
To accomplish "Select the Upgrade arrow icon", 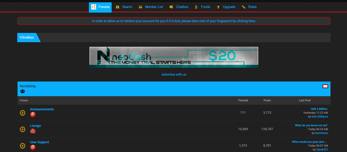I will (x=219, y=7).
